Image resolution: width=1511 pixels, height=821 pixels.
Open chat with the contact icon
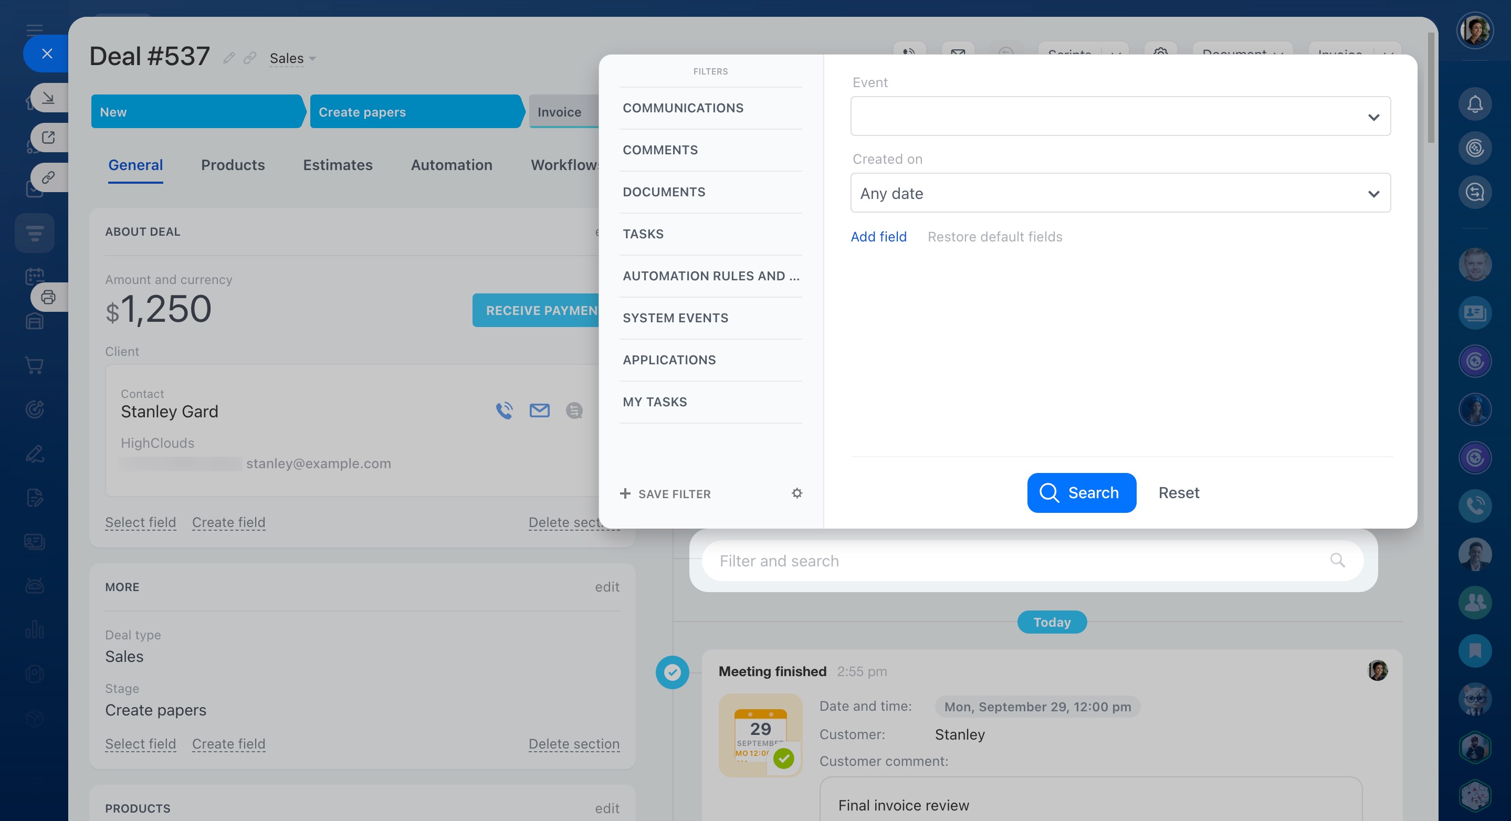coord(574,410)
